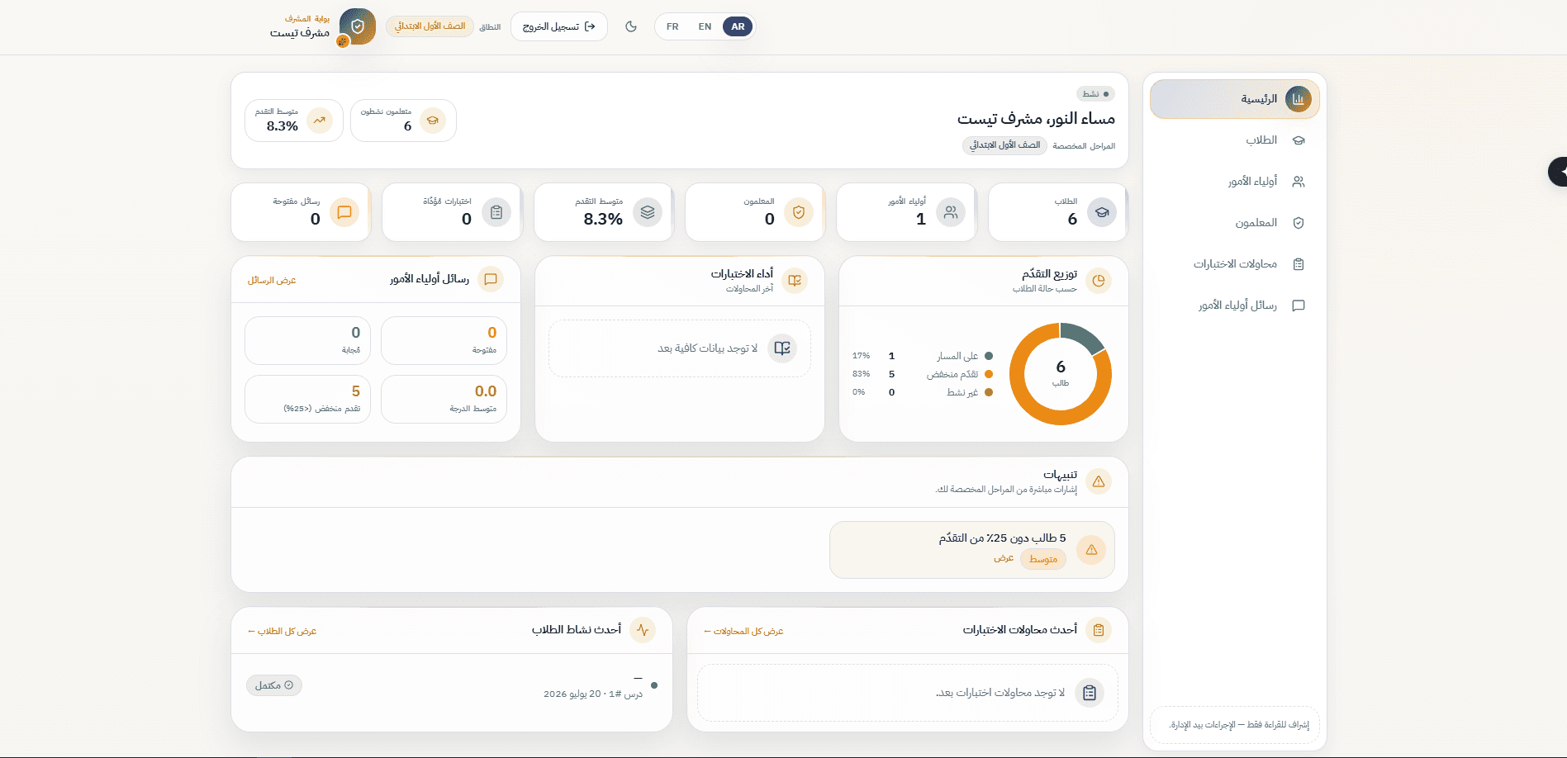This screenshot has width=1567, height=758.
Task: Click message icon beside رسائل أولياء الأمور panel title
Action: [491, 279]
